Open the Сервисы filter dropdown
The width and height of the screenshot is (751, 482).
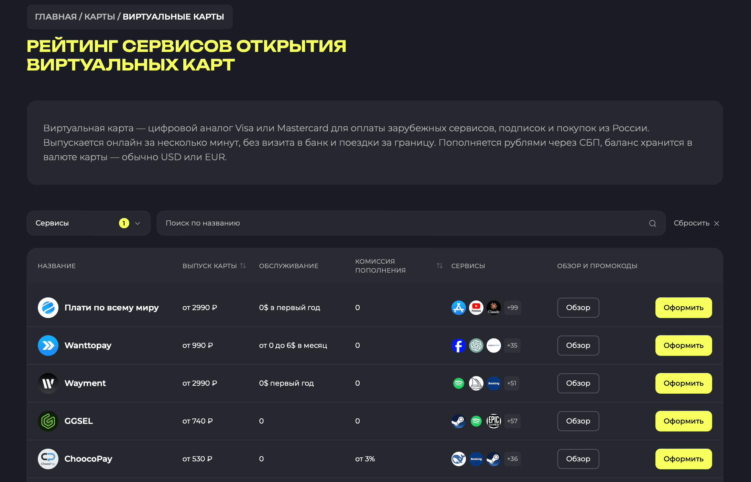click(88, 223)
